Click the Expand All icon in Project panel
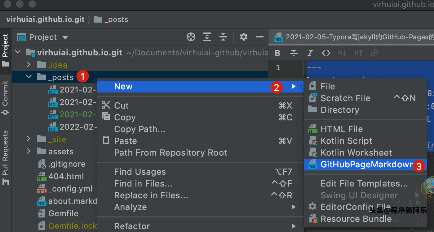The image size is (434, 232). coord(207,37)
